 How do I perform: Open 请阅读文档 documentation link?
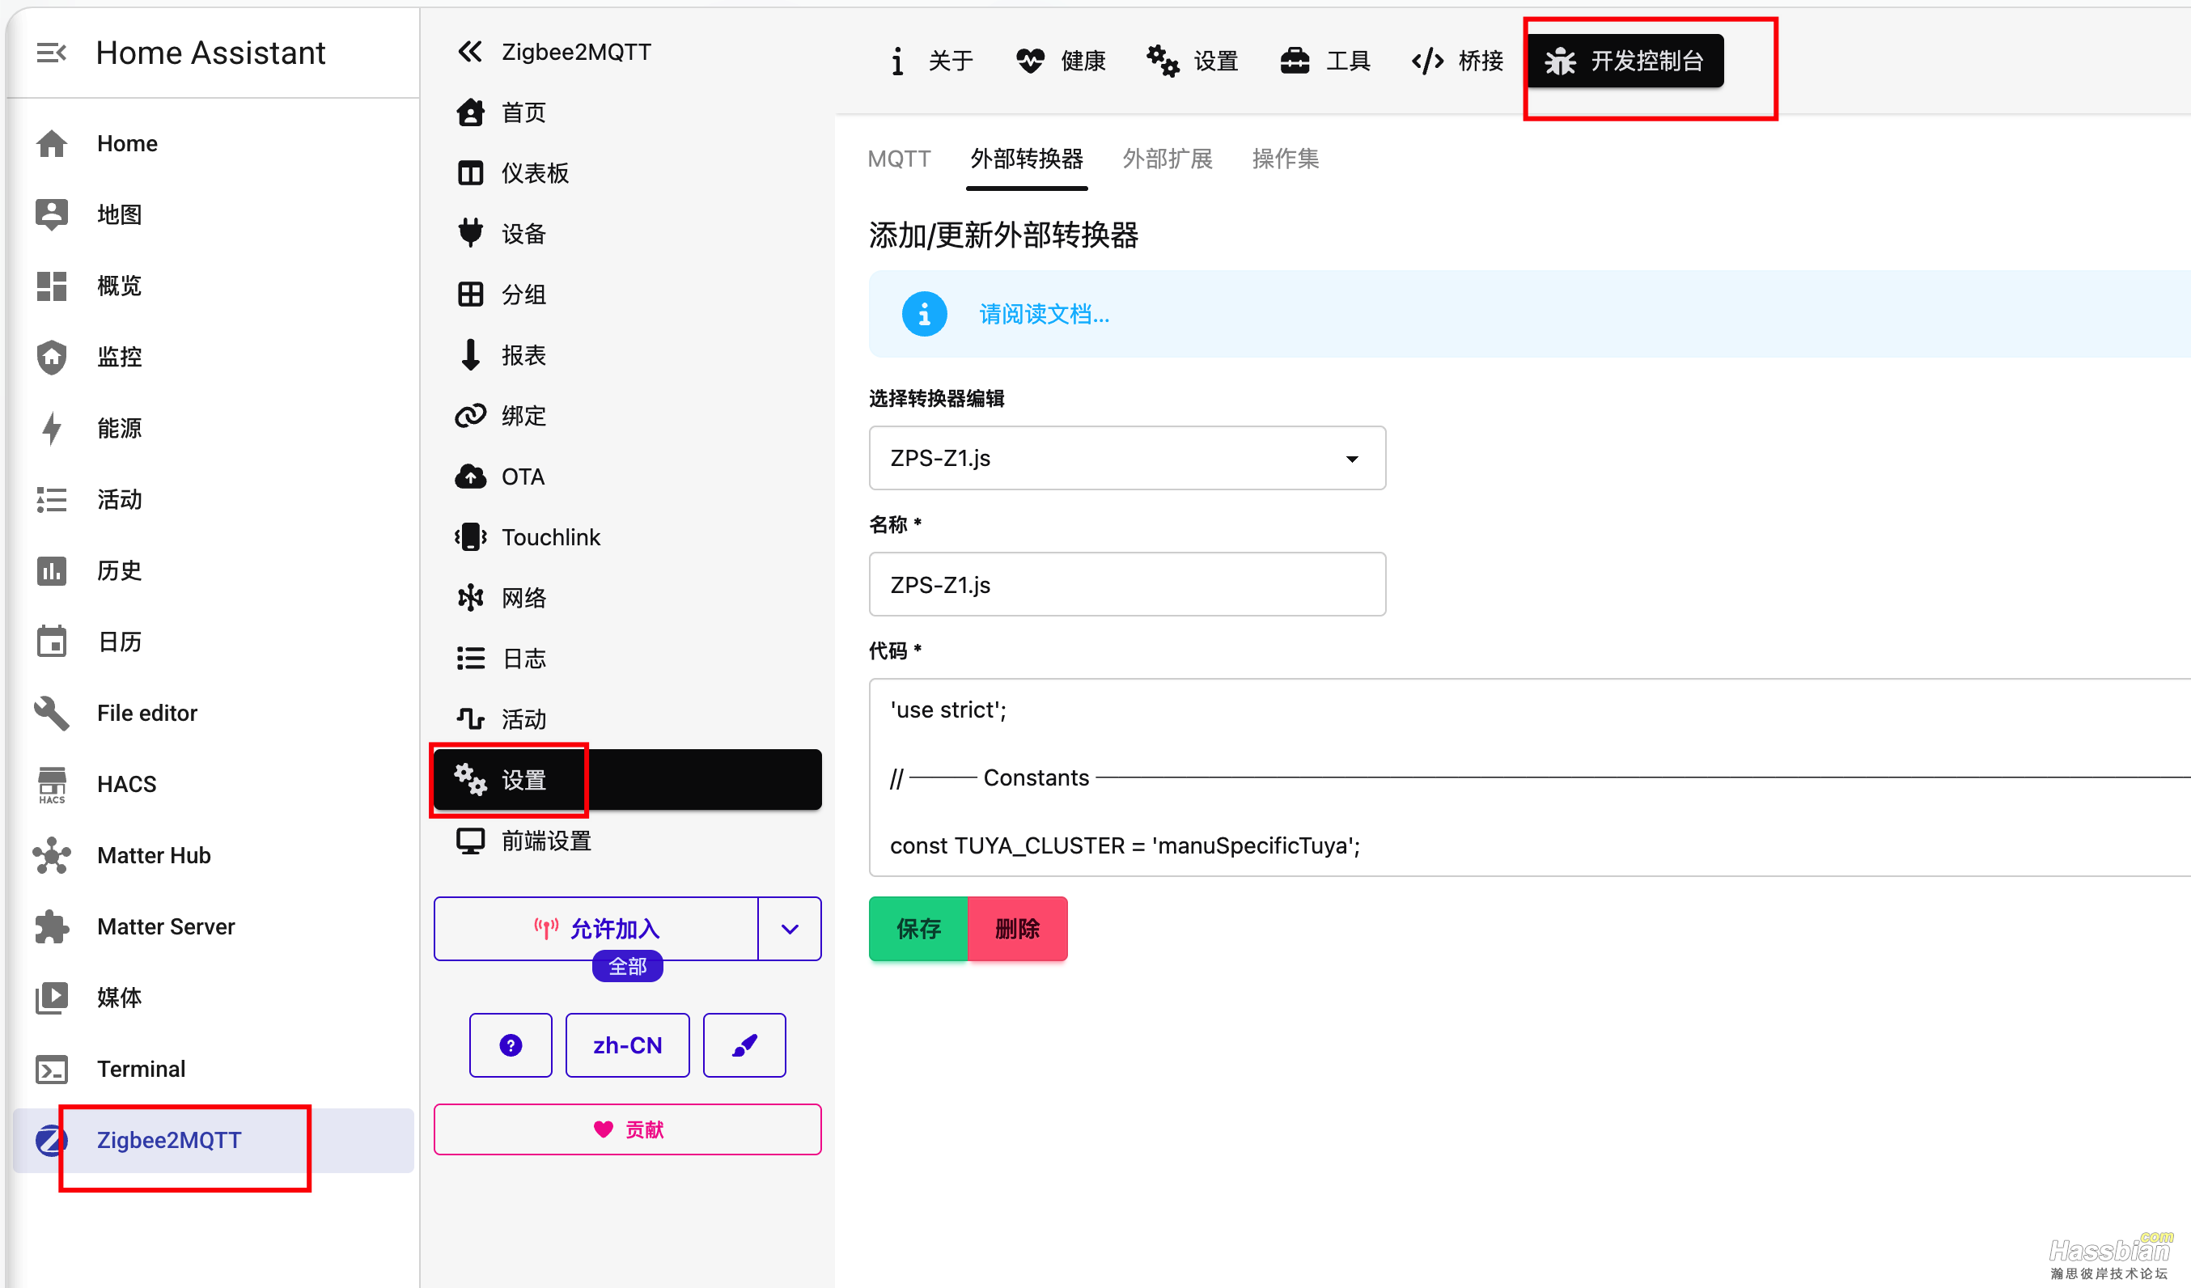tap(1045, 315)
